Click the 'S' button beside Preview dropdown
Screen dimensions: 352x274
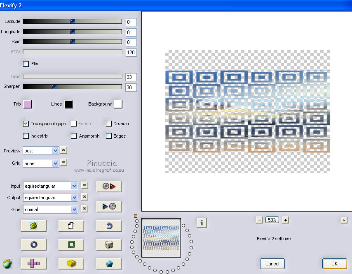point(63,150)
